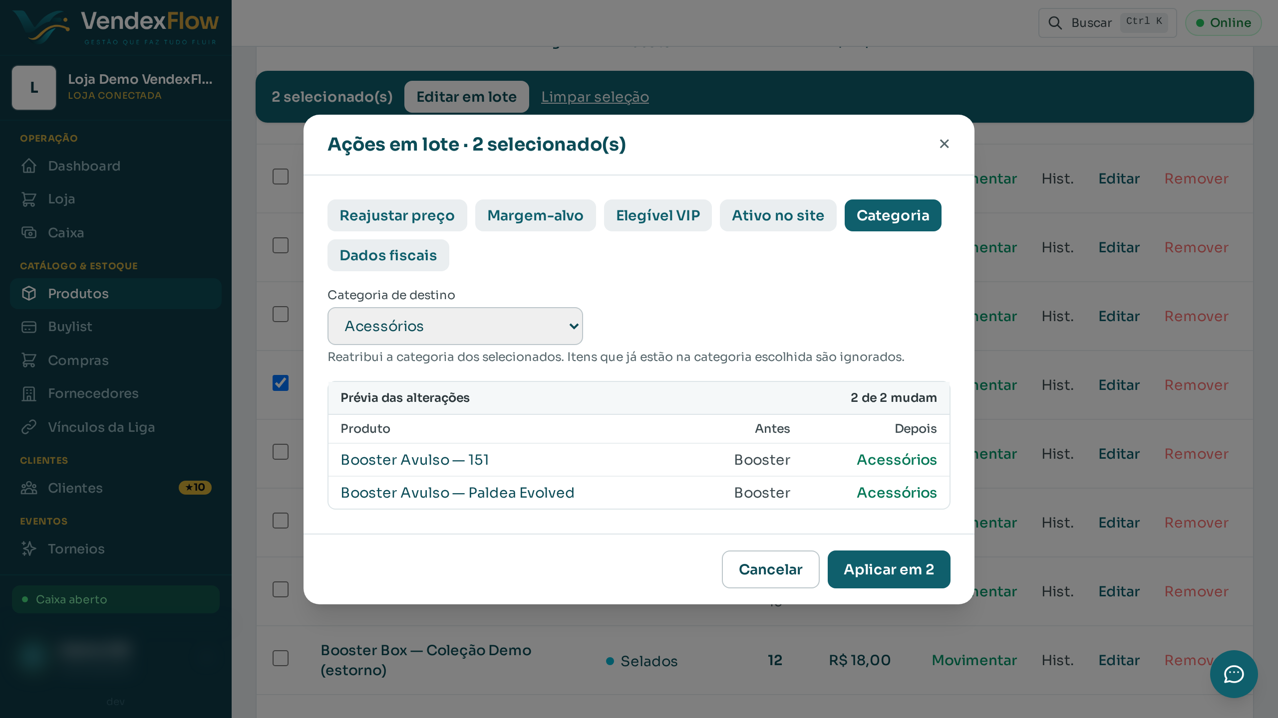Toggle the third product row checkbox
The height and width of the screenshot is (718, 1278).
(281, 314)
